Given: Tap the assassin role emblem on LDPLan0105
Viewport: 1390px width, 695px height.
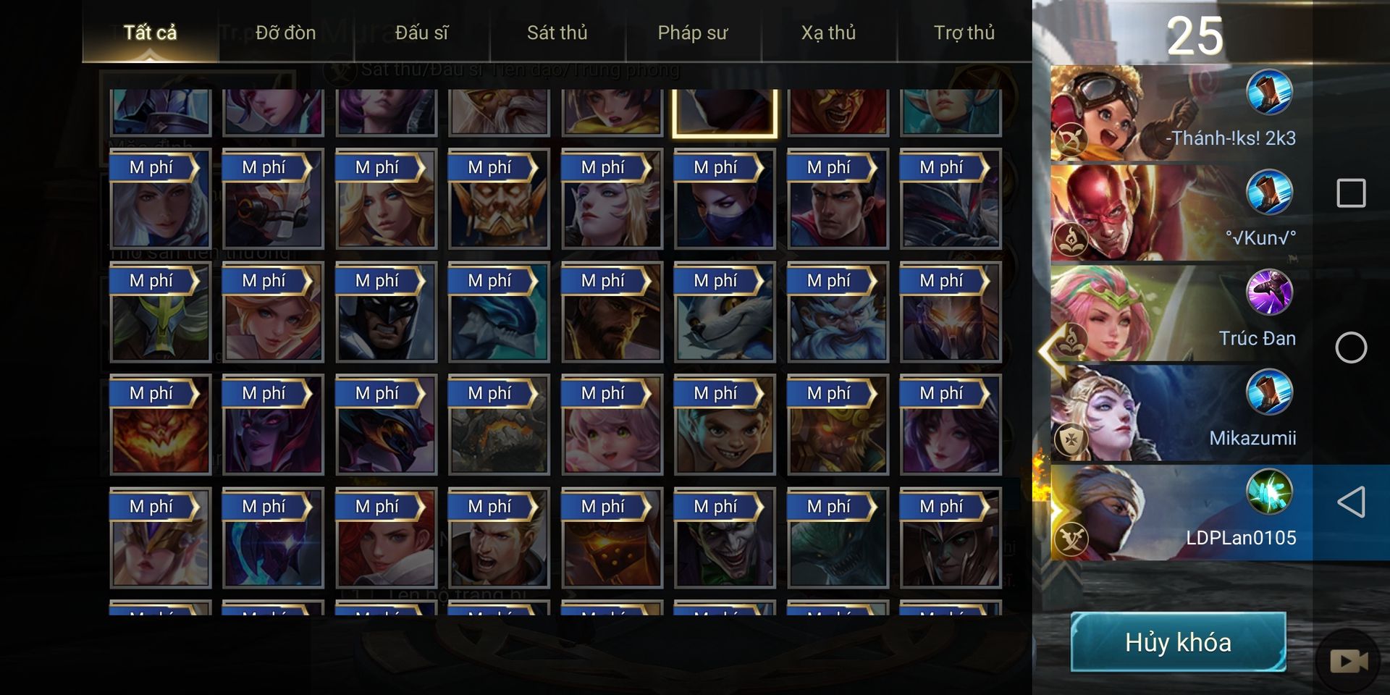Looking at the screenshot, I should pyautogui.click(x=1071, y=539).
